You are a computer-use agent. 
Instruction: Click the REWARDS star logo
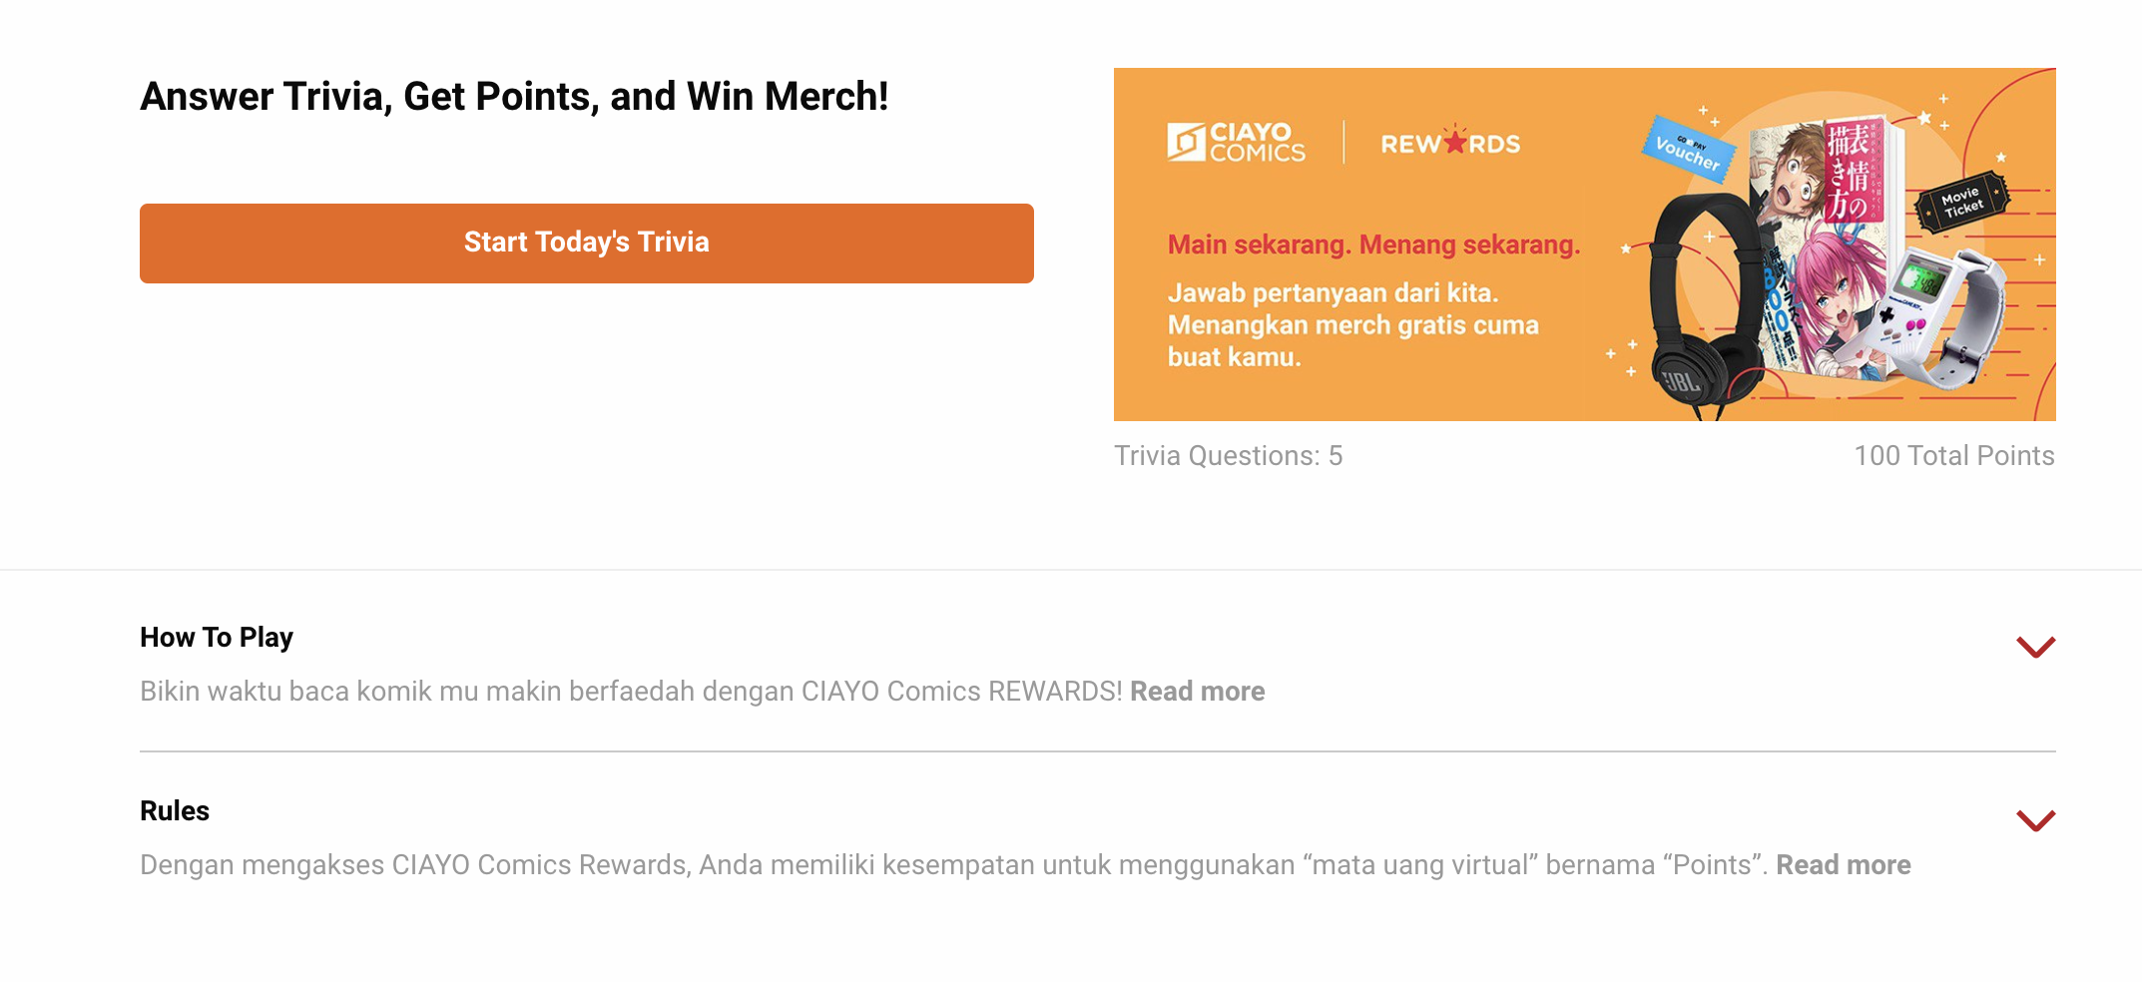[1449, 144]
